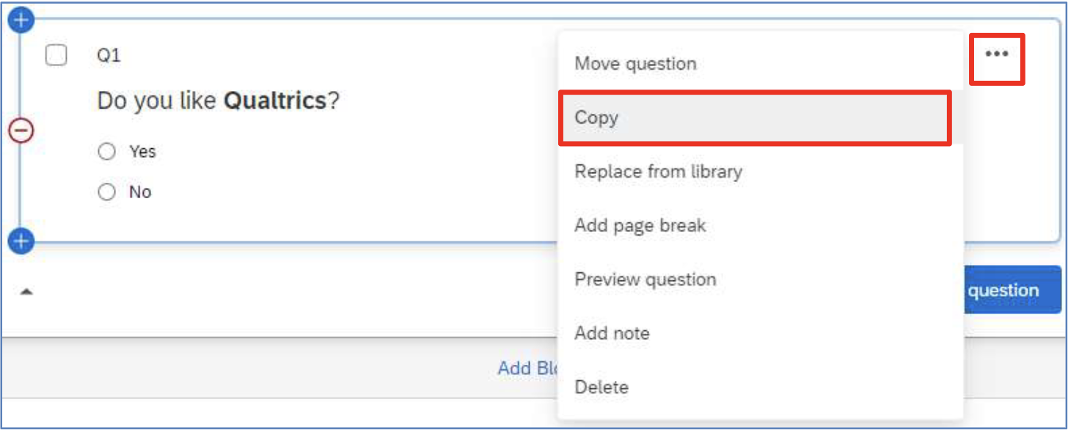
Task: Tick the Q1 question checkbox
Action: click(56, 55)
